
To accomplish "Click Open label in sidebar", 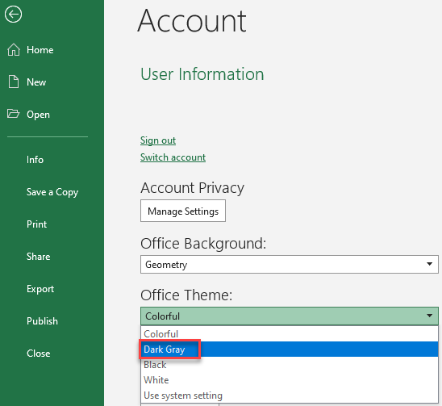I will 38,115.
